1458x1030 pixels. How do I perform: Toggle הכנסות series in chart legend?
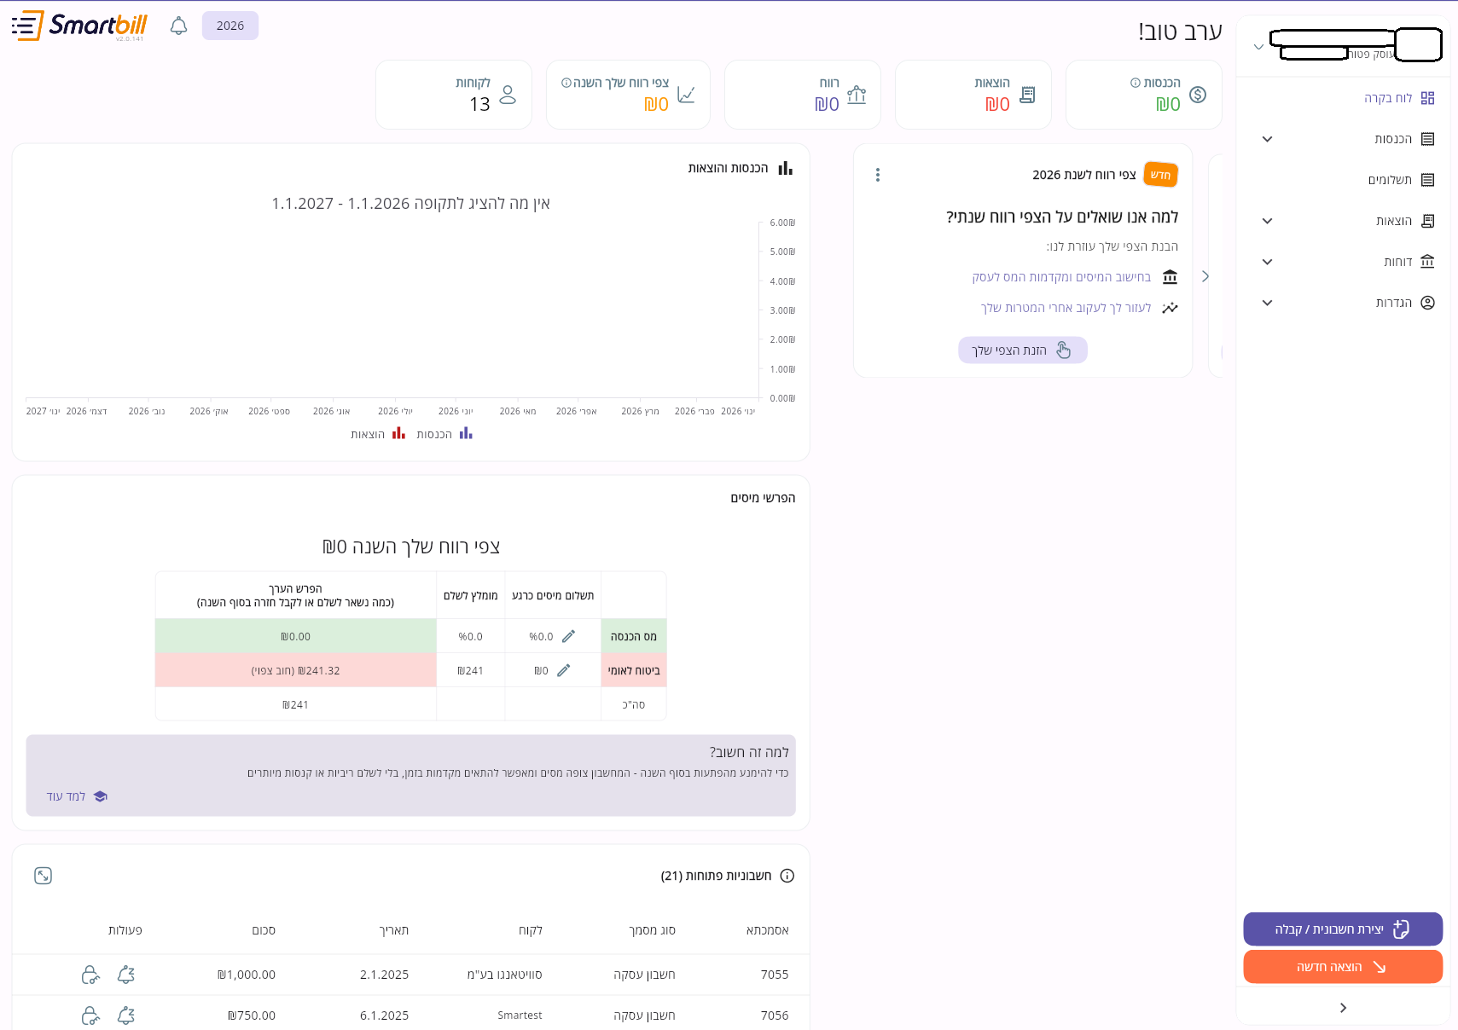[444, 434]
